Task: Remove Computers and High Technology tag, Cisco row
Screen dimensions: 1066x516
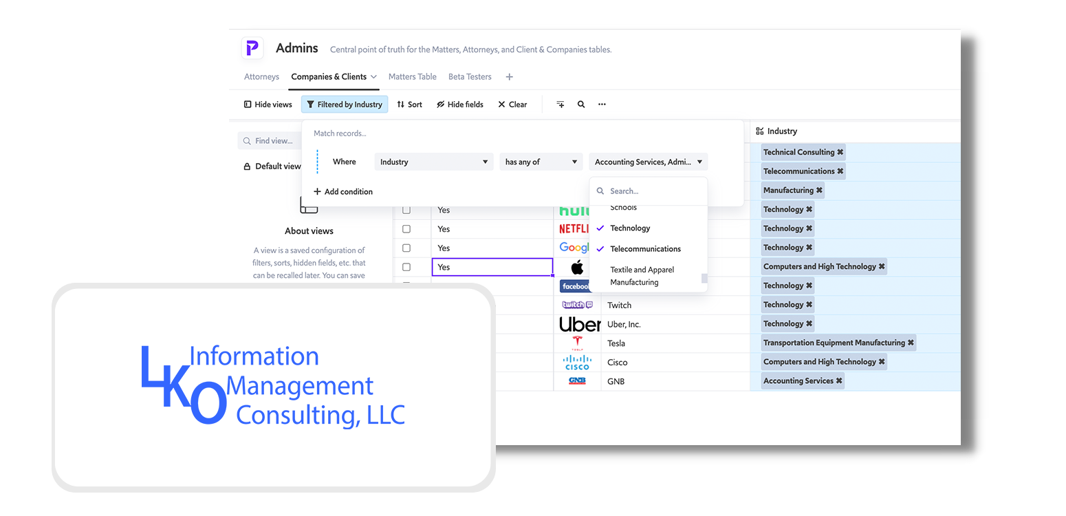Action: tap(882, 362)
